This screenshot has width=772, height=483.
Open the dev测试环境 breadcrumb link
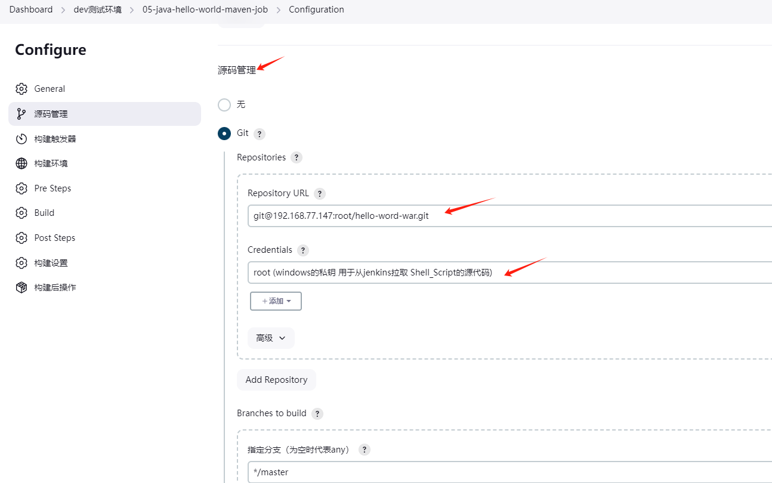pos(97,10)
